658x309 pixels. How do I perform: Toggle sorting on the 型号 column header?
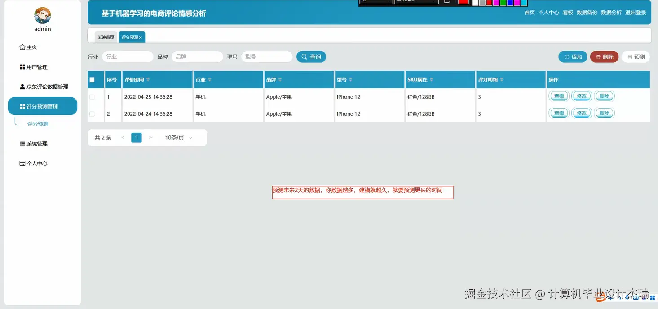tap(350, 79)
